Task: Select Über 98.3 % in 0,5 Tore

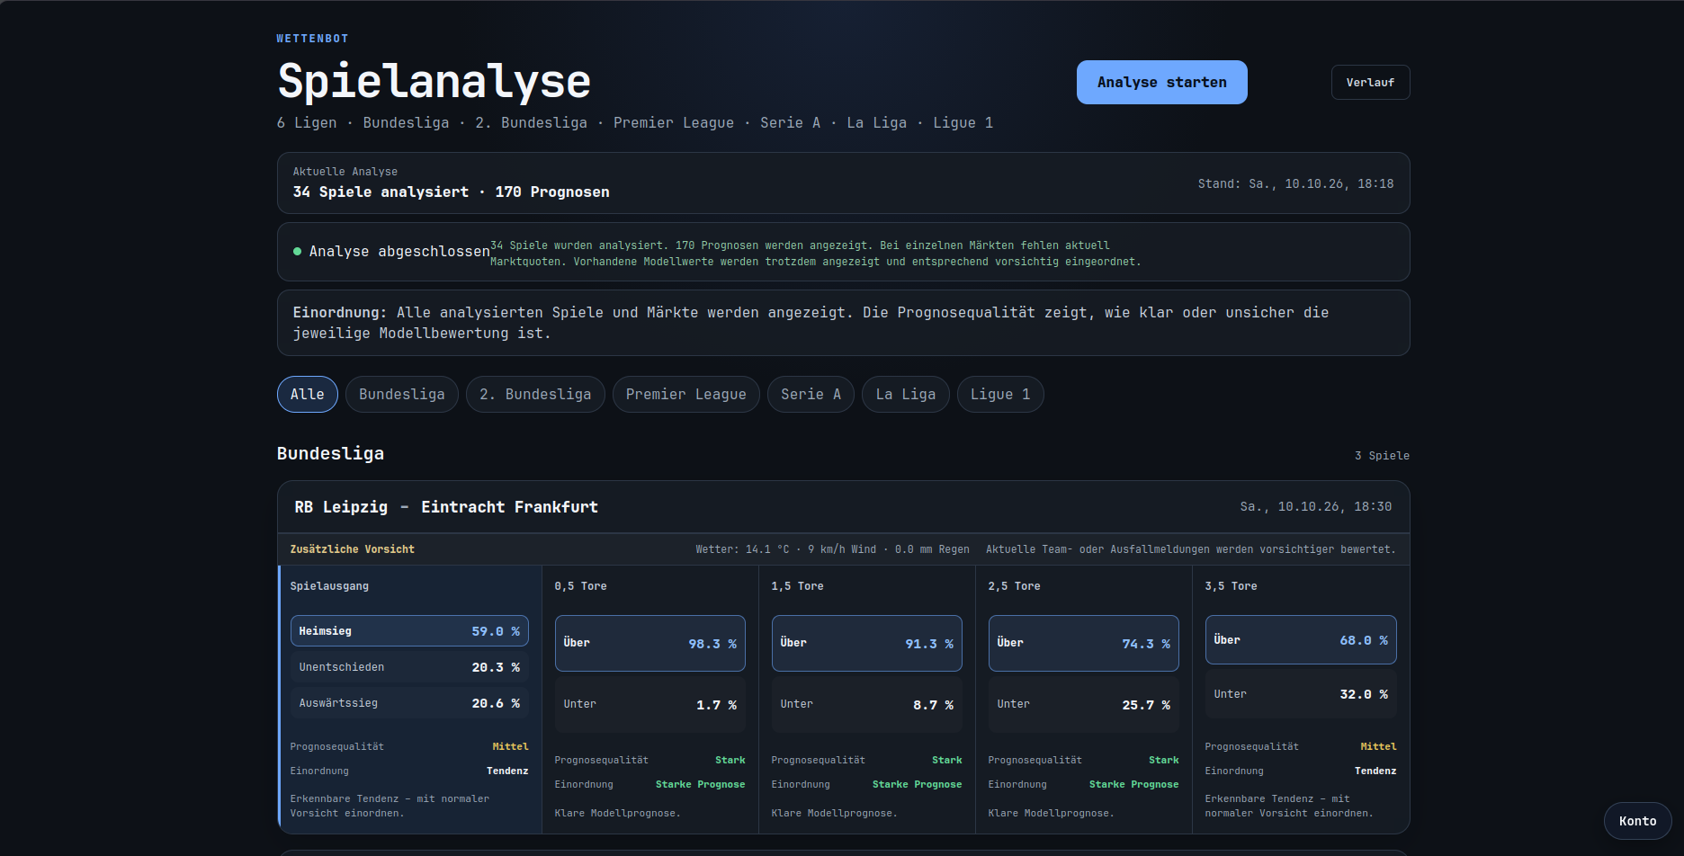Action: [x=649, y=643]
